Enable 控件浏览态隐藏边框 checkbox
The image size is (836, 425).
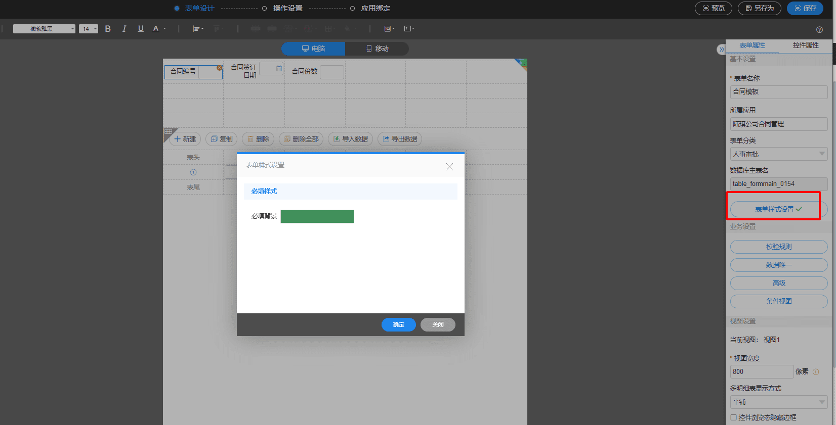733,417
